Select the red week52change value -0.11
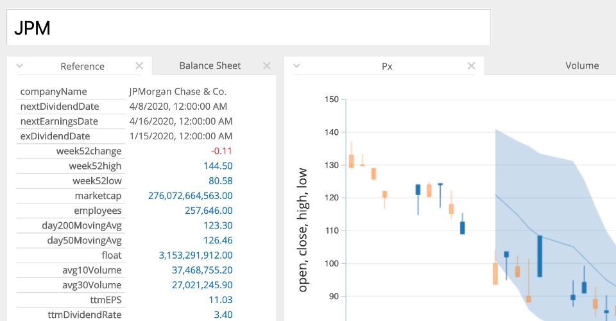The image size is (616, 321). pos(221,152)
